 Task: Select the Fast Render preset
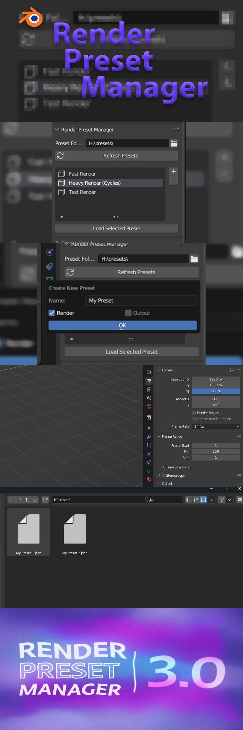pos(111,174)
